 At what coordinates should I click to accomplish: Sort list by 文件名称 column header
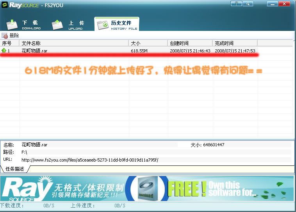[74, 43]
